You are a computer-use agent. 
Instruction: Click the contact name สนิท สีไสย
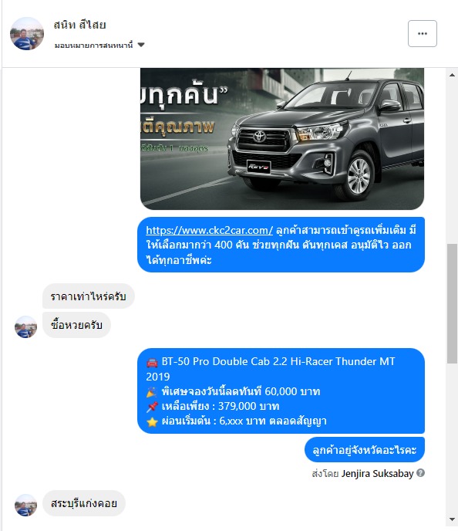[80, 25]
